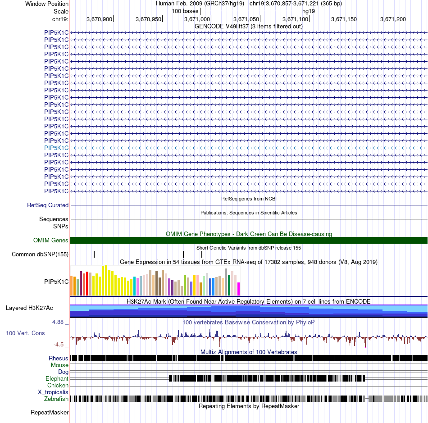Screen dimensions: 428x423
Task: Open the H3K27Ac Mark ENCODE track title
Action: (x=249, y=301)
